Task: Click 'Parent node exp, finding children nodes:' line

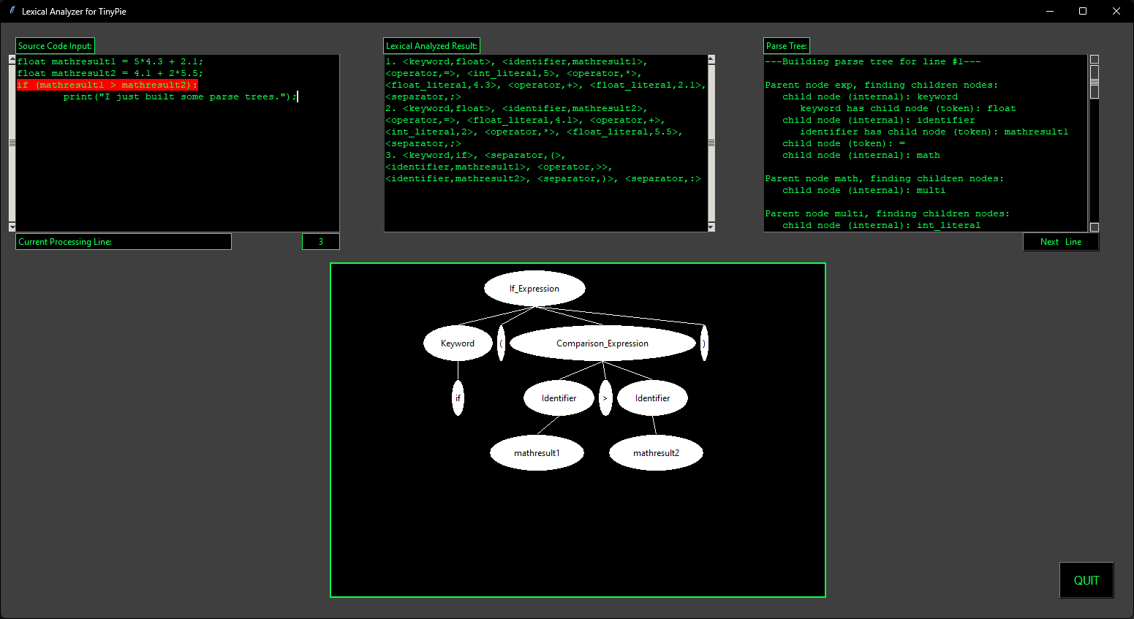Action: click(x=882, y=85)
